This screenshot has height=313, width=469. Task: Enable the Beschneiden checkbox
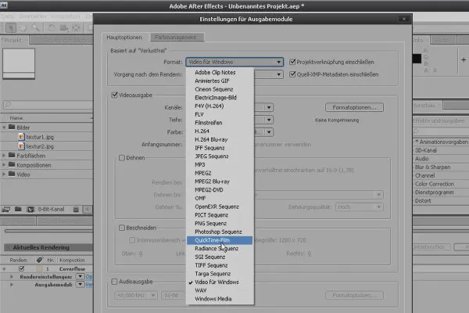[122, 228]
